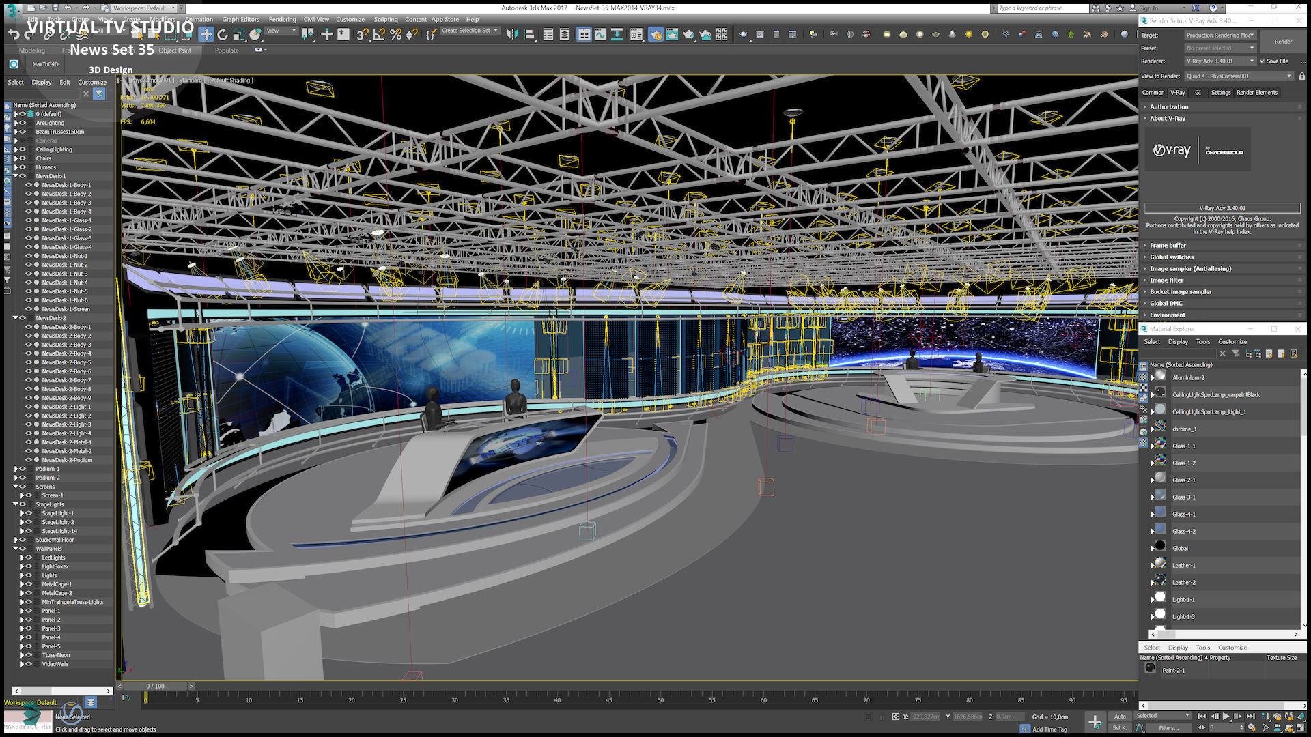Switch to the GI tab

pyautogui.click(x=1198, y=93)
